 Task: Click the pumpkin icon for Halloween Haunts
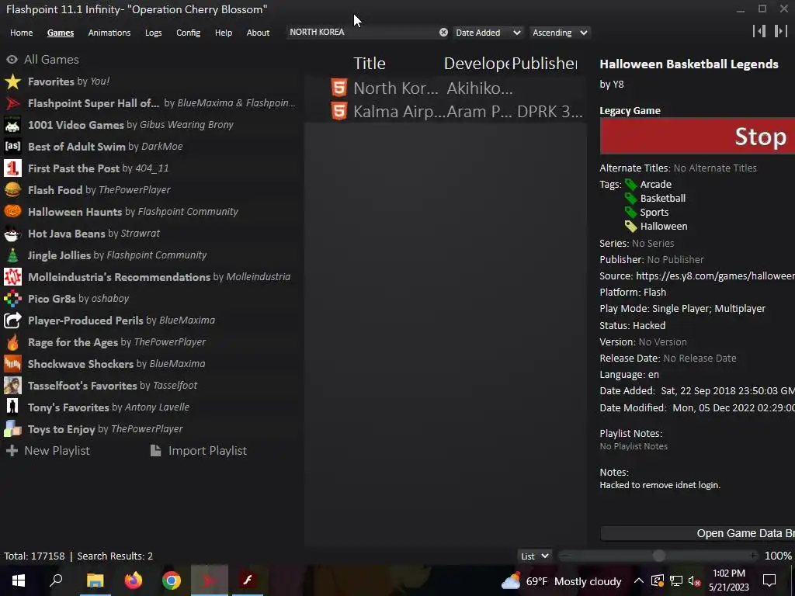coord(12,211)
